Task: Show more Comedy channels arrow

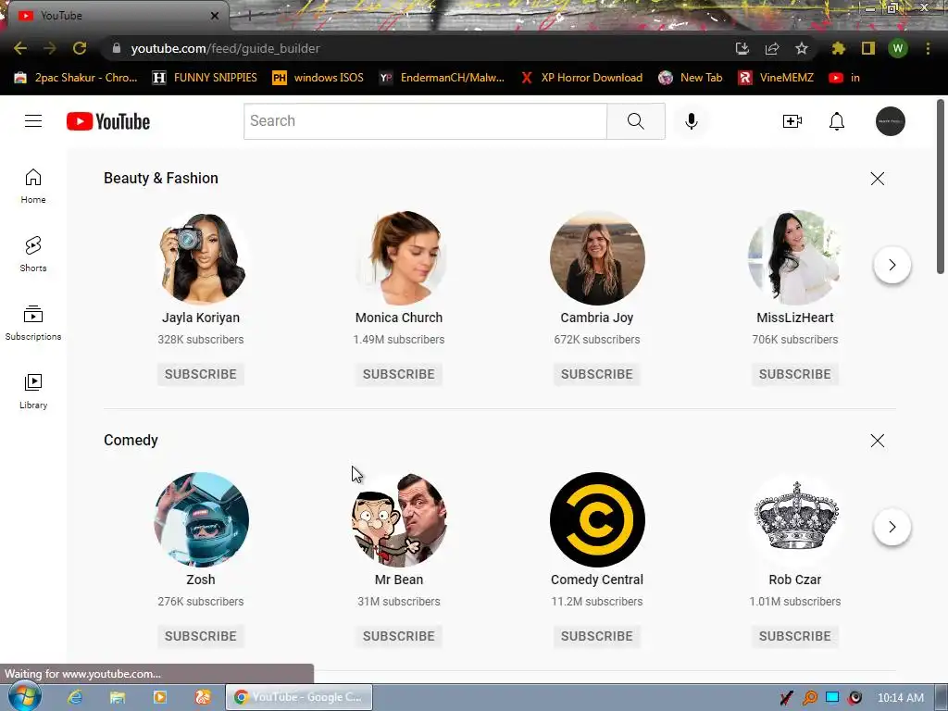Action: (x=892, y=527)
